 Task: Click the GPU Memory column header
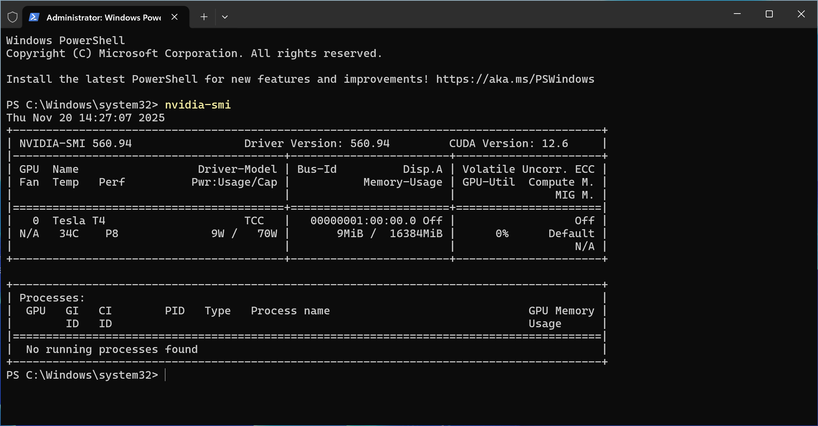(x=561, y=311)
